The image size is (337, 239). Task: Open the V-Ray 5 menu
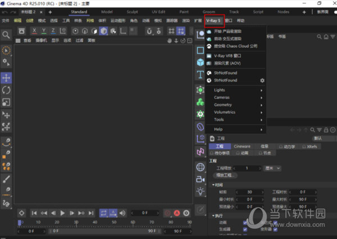213,21
